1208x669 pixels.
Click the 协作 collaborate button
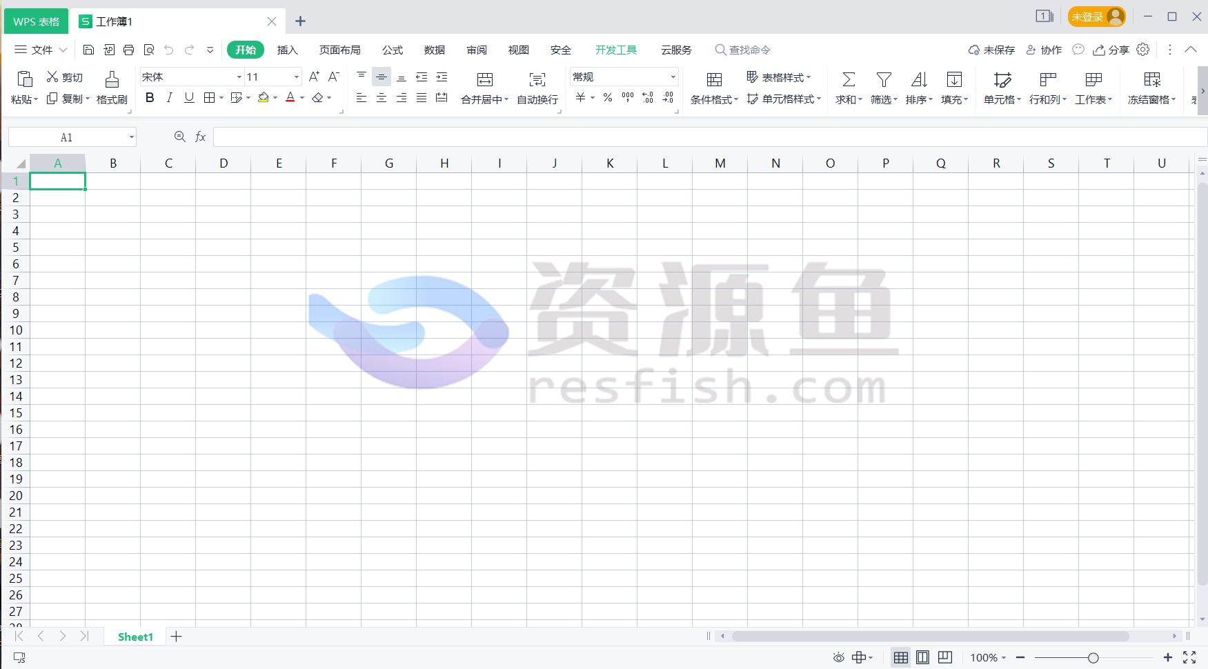pos(1044,50)
